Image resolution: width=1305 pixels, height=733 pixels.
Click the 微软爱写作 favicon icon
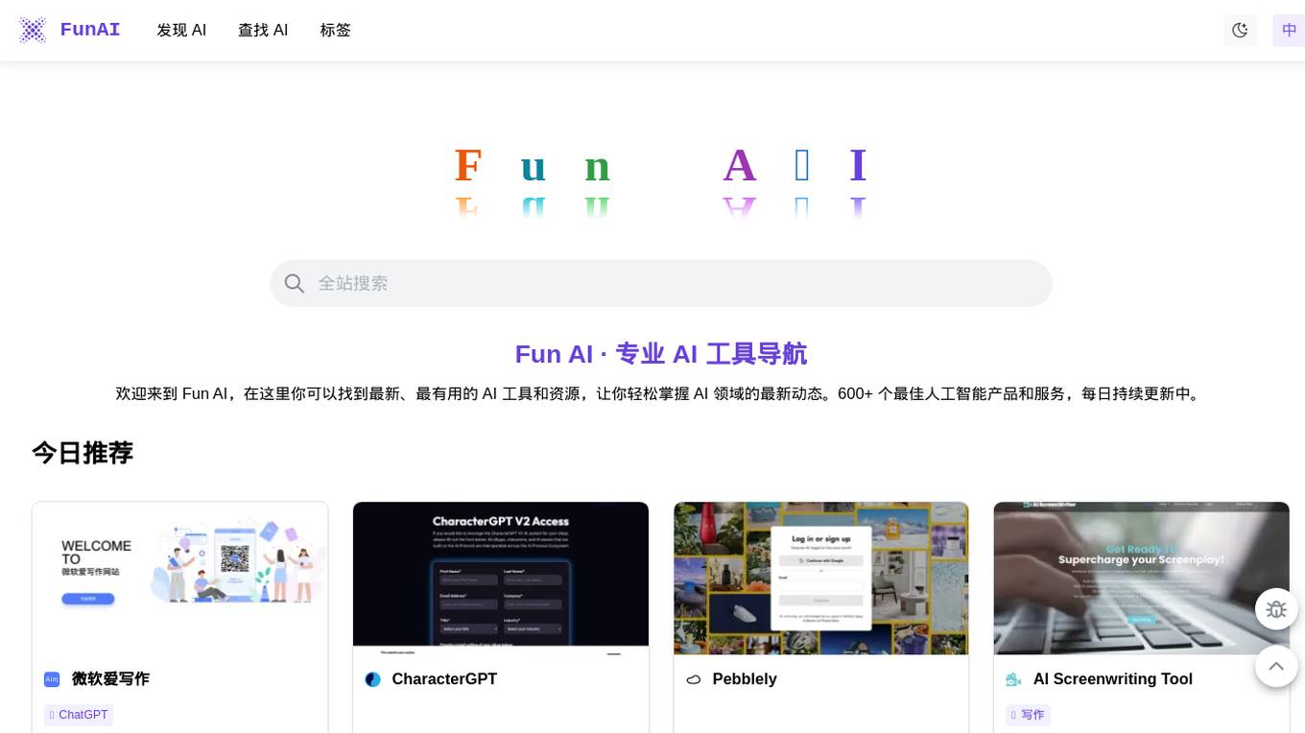click(x=52, y=679)
